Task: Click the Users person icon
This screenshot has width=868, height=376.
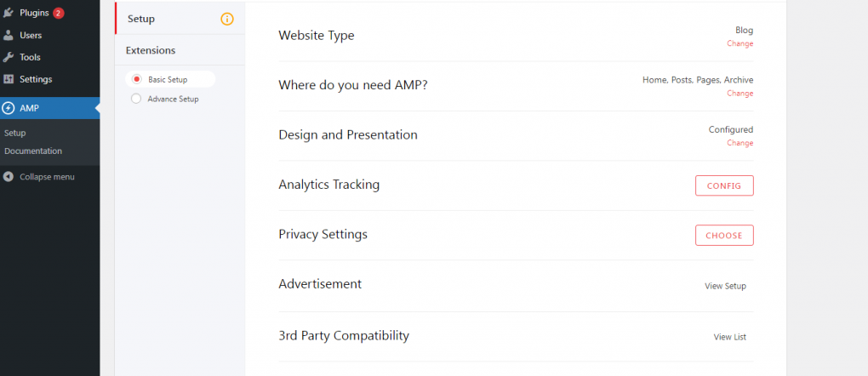Action: click(9, 35)
